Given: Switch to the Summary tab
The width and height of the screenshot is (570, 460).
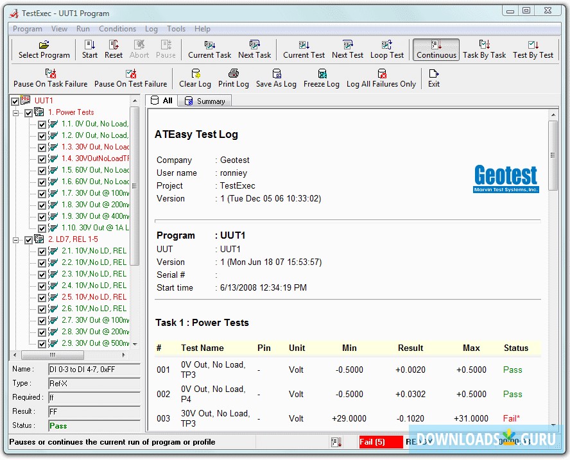Looking at the screenshot, I should point(205,101).
